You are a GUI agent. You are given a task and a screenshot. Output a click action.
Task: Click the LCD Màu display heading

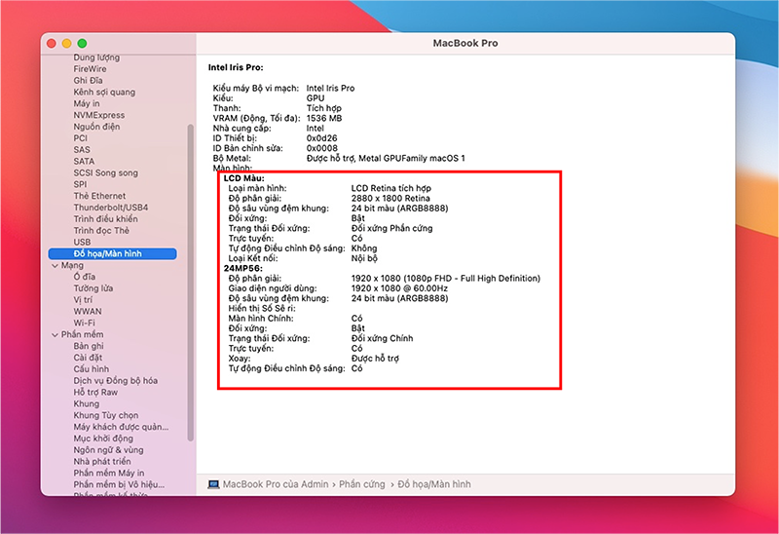pyautogui.click(x=244, y=178)
